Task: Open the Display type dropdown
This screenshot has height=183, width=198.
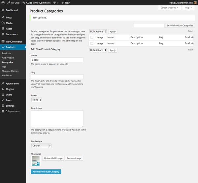Action: coord(41,146)
